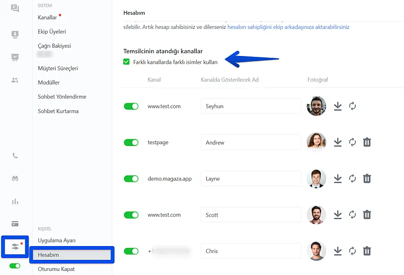
Task: Open the binoculars visitor monitoring icon
Action: (15, 179)
